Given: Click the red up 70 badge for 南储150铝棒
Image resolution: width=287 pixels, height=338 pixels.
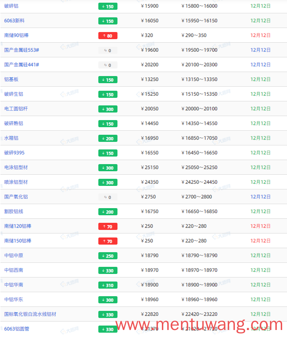Looking at the screenshot, I should [x=108, y=241].
